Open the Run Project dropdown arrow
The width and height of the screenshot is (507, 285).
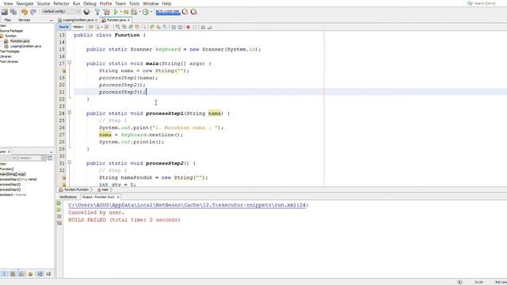tap(120, 12)
